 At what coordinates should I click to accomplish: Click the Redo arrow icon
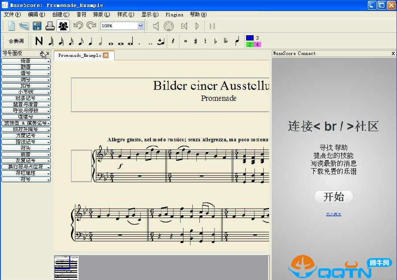point(91,26)
